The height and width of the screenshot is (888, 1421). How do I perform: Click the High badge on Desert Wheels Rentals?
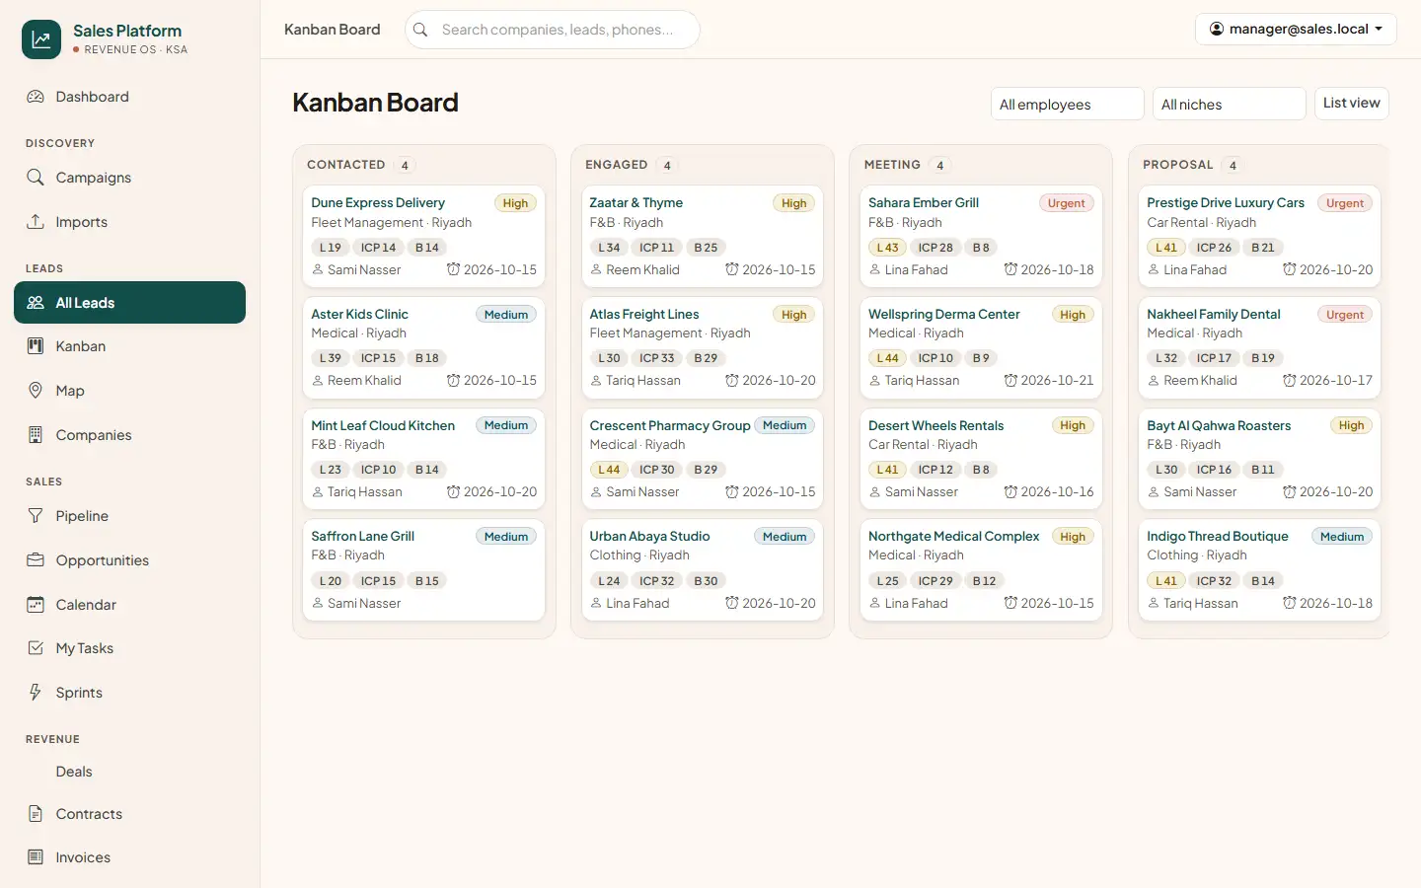point(1073,425)
